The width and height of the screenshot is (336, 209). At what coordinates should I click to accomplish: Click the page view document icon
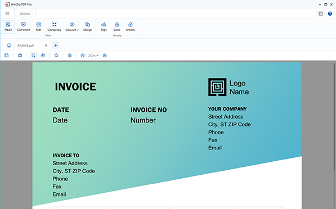[70, 56]
